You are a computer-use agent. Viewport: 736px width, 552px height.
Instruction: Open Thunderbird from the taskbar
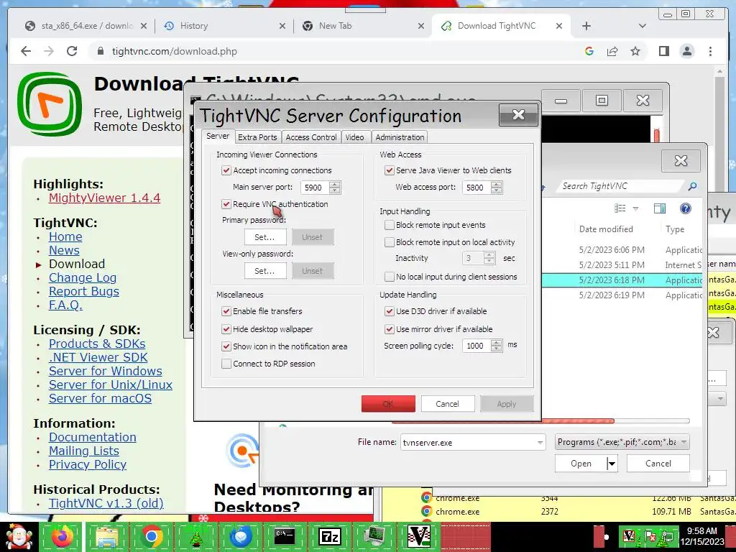(240, 536)
